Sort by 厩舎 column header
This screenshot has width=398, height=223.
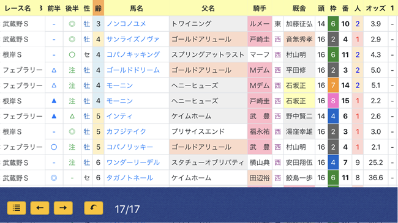point(299,9)
